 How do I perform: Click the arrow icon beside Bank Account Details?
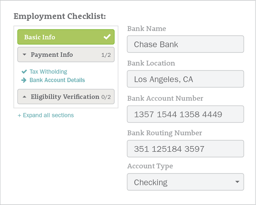point(24,80)
